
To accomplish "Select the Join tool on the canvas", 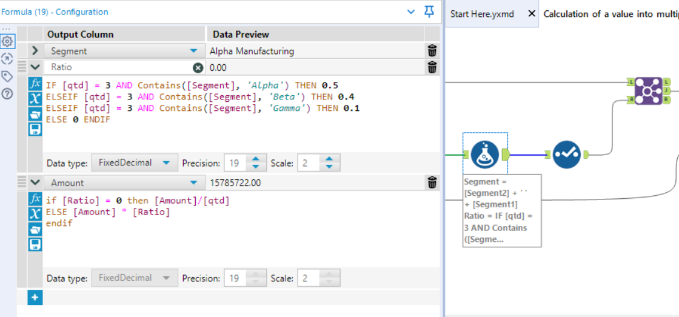I will 648,90.
